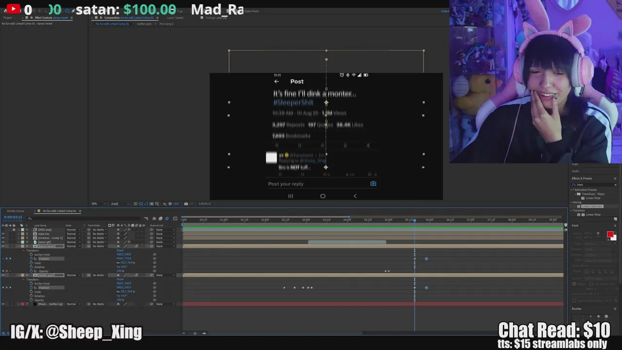622x350 pixels.
Task: Click twitter post Rotation stopwatch
Action: pos(32,296)
